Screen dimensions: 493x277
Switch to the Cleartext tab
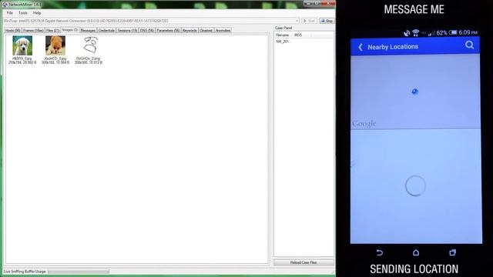click(x=206, y=31)
